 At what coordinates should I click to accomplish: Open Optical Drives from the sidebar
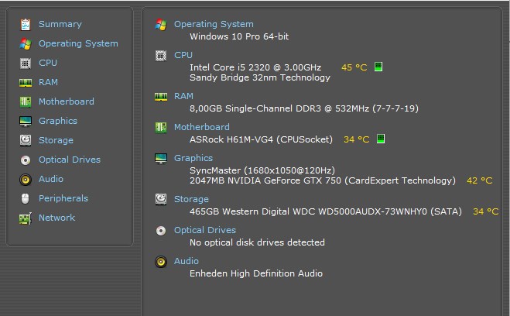[70, 160]
